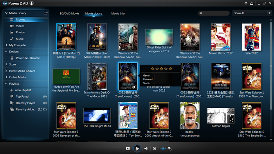Click the snapshot icon in playback bar
The width and height of the screenshot is (274, 154).
pos(128,149)
